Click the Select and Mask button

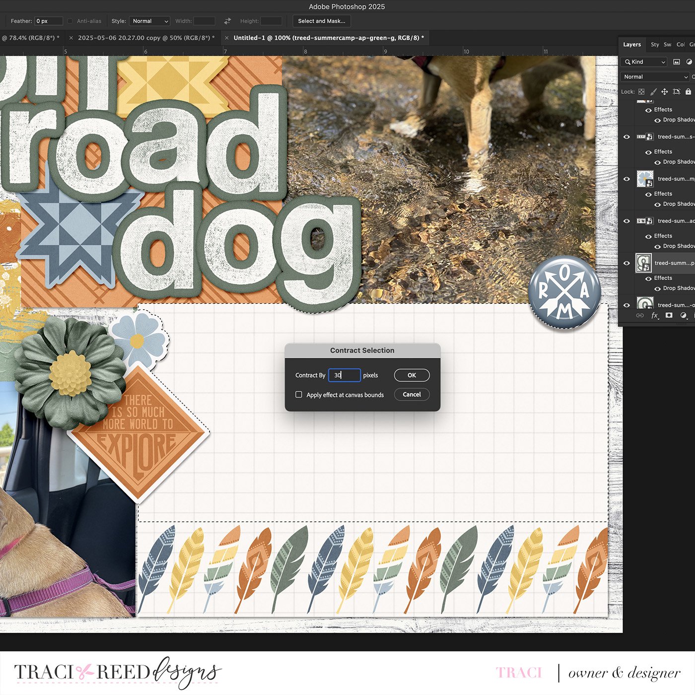(321, 21)
